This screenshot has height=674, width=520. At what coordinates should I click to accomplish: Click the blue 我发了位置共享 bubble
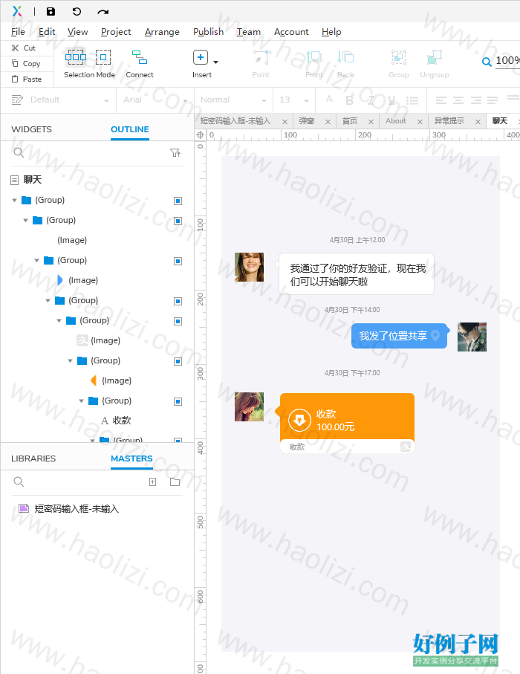(399, 336)
